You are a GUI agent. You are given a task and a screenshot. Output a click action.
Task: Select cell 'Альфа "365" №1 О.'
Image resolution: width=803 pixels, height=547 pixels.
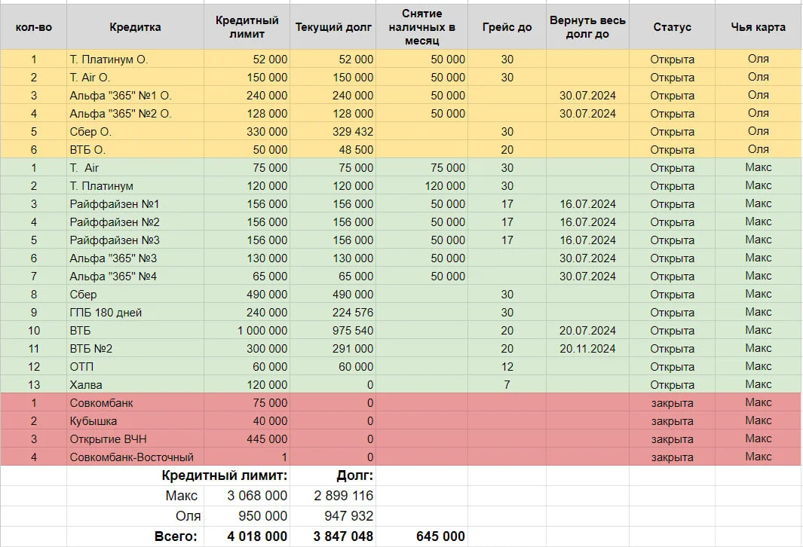point(135,95)
